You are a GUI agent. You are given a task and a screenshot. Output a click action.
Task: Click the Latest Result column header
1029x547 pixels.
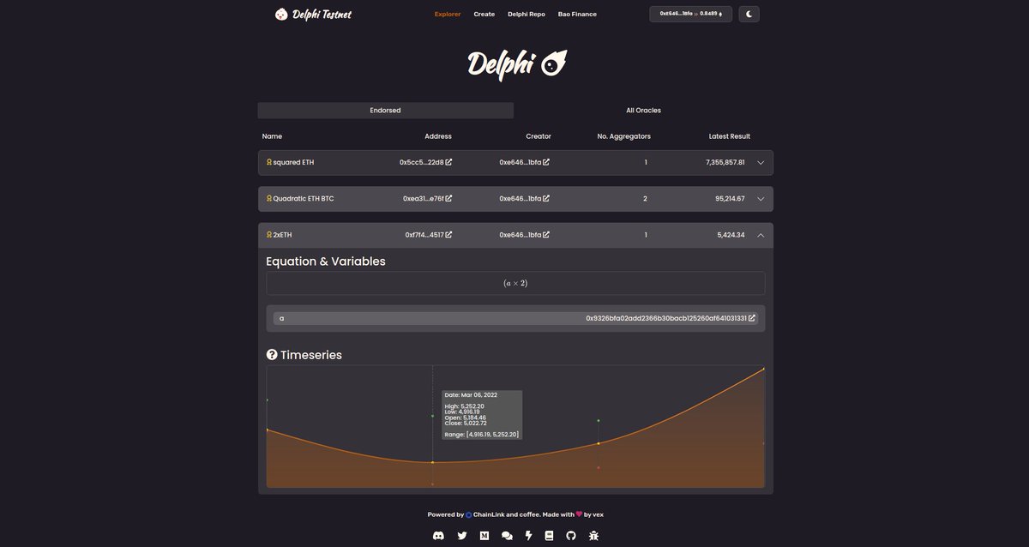(x=730, y=136)
